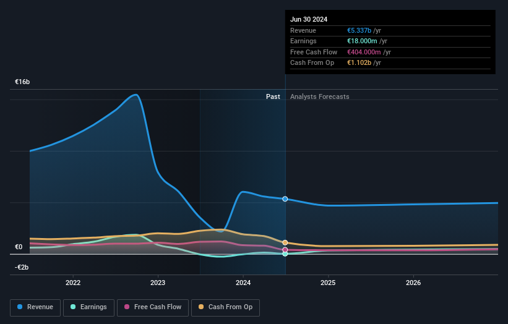Click the blue Revenue legend dot

(x=20, y=307)
